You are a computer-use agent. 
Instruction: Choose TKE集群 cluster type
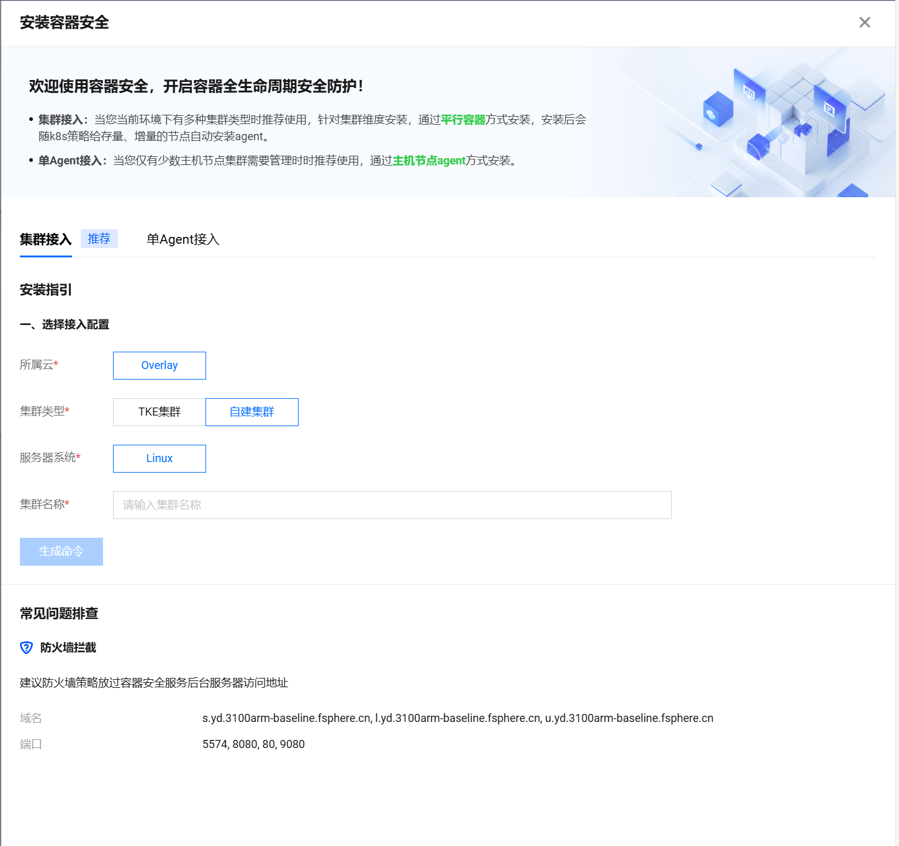160,412
